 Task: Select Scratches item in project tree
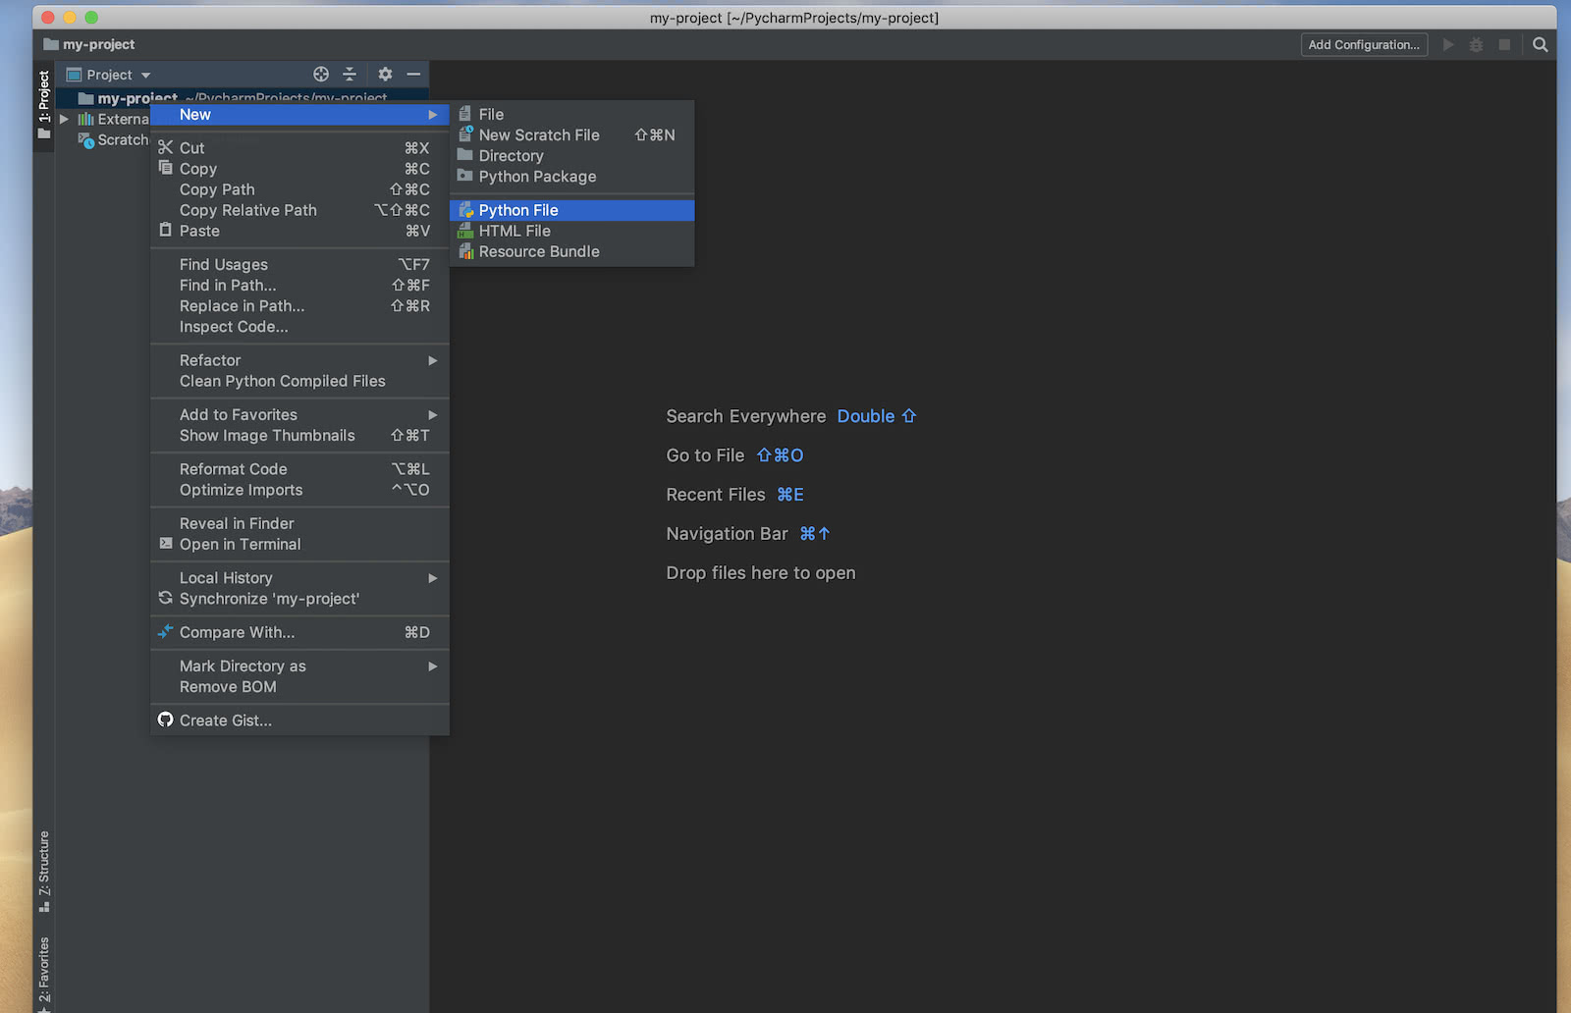tap(122, 140)
